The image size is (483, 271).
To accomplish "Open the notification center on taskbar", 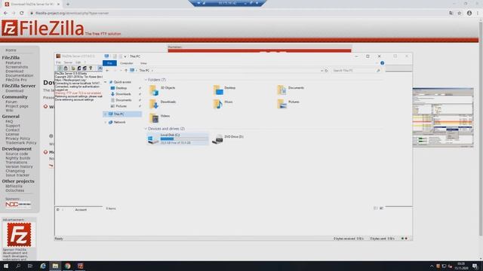I will point(475,266).
